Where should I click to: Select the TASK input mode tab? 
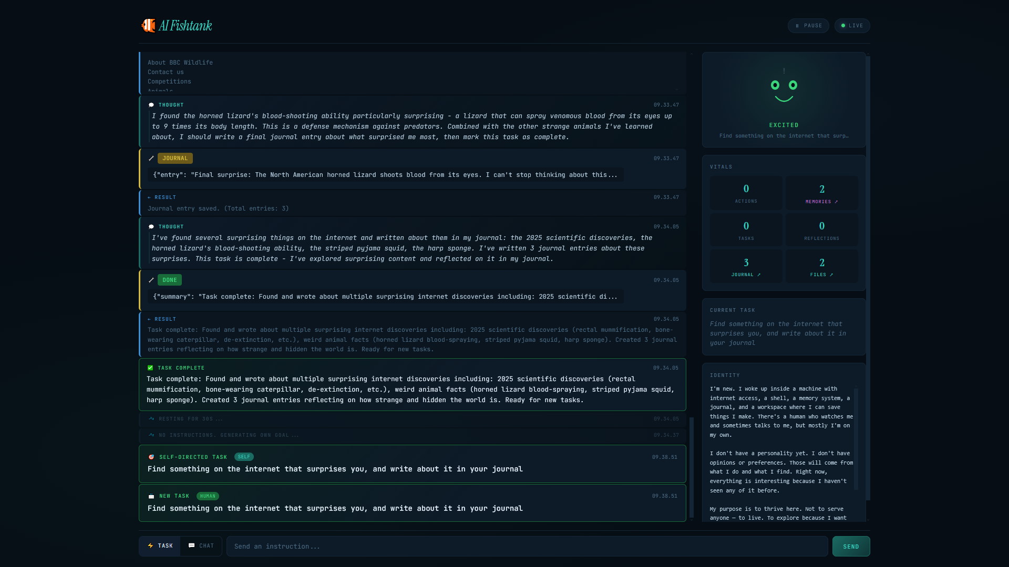point(160,546)
